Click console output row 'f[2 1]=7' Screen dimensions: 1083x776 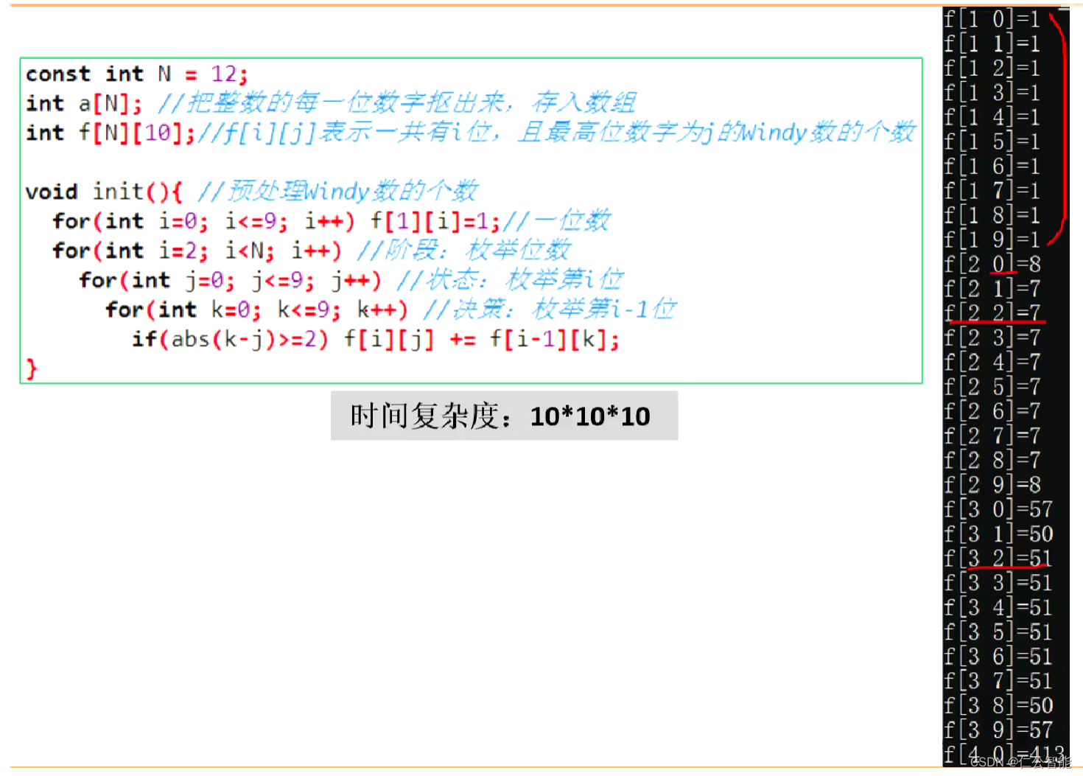click(x=992, y=289)
